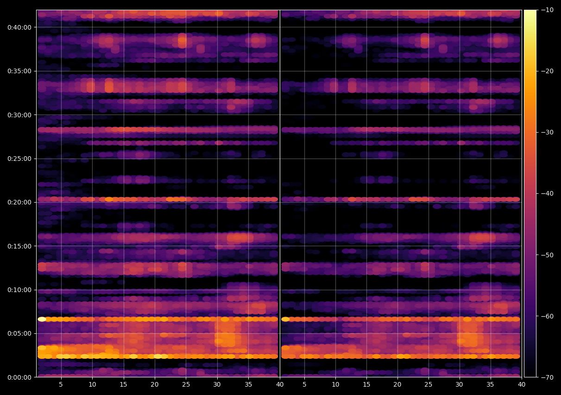561x395 pixels.
Task: Click x-axis label 15 of right heatmap
Action: [x=366, y=385]
